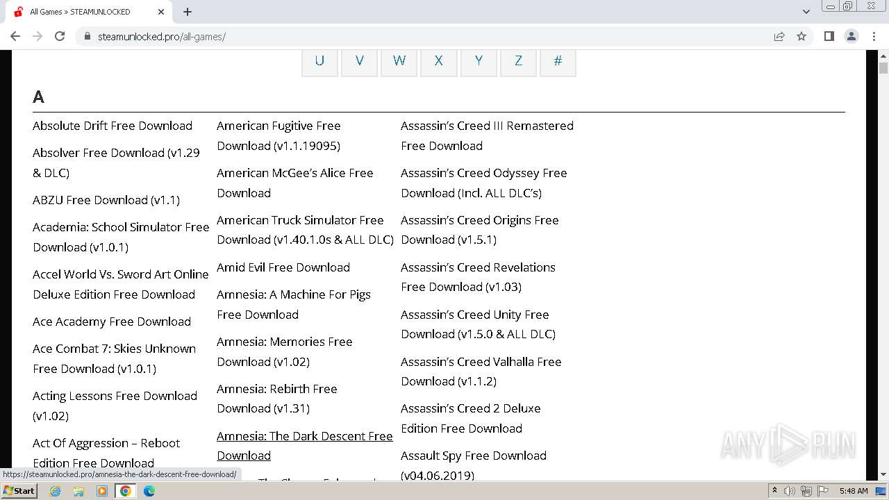Open Amnesia: The Dark Descent link

(x=305, y=446)
